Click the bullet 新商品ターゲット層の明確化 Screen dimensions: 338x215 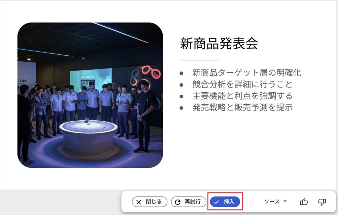[247, 73]
